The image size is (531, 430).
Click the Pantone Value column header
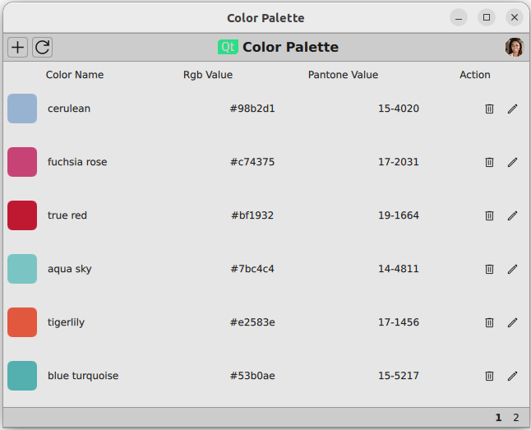[343, 75]
